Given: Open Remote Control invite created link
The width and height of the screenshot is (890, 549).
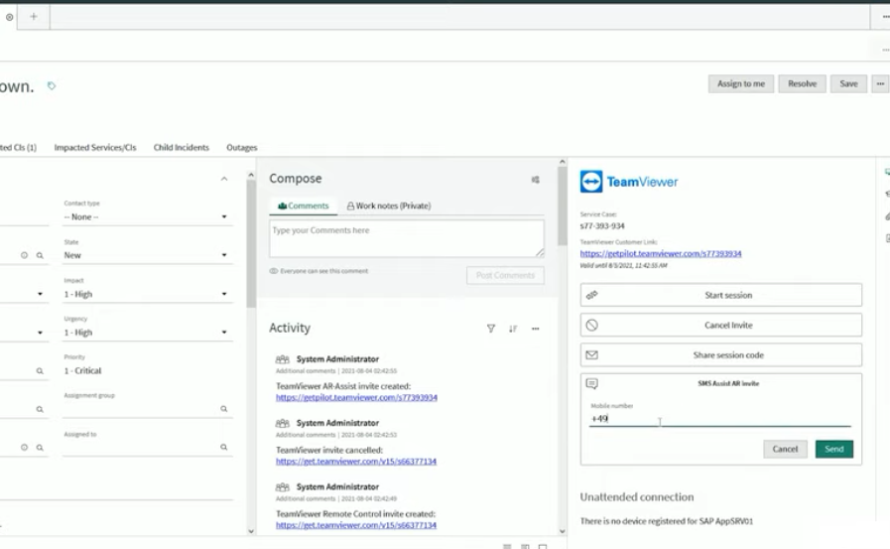Looking at the screenshot, I should click(356, 525).
